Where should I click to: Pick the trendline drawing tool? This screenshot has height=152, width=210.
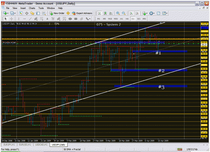click(x=30, y=19)
